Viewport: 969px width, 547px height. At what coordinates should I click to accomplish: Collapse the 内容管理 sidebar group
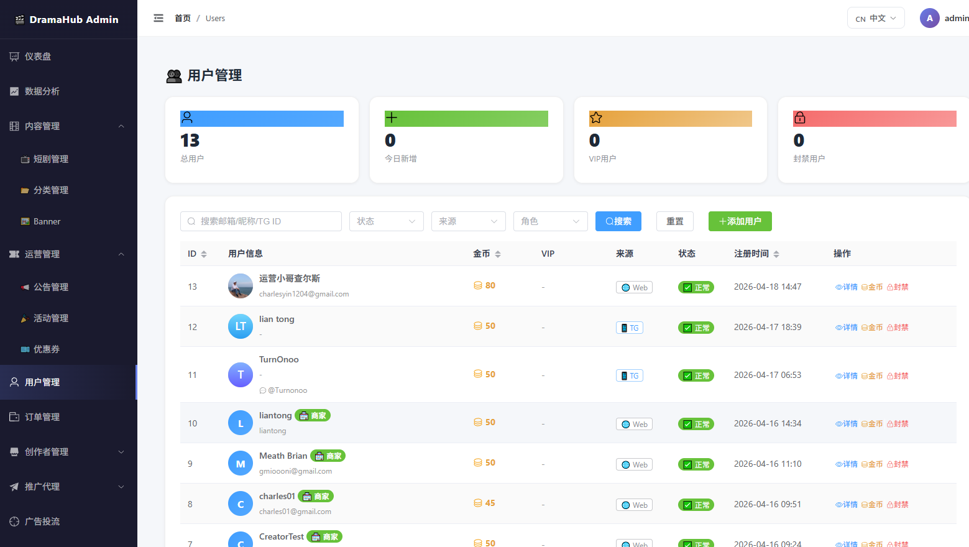(x=68, y=126)
